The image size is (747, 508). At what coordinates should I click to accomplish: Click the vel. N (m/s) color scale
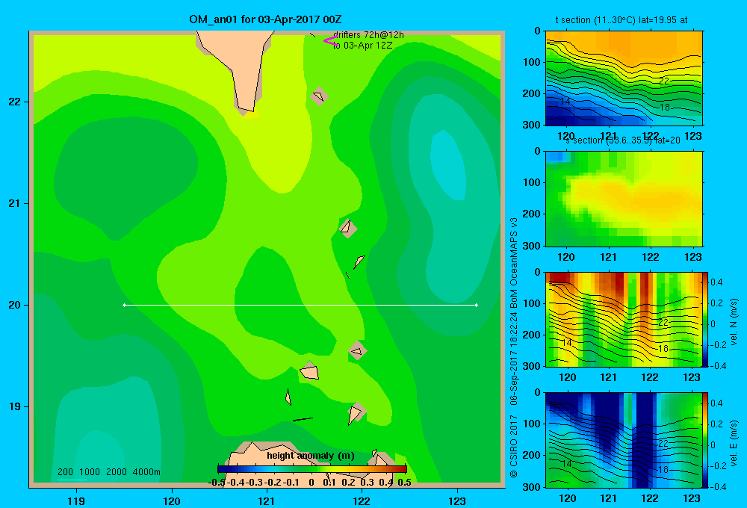[706, 319]
